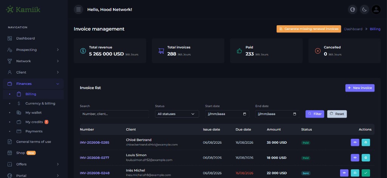
Task: Click the My credits alert badge
Action: coord(46,122)
